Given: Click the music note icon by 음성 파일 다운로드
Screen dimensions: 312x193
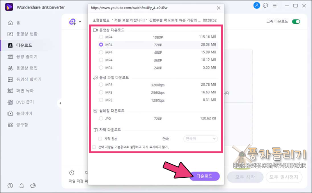Looking at the screenshot, I should click(96, 77).
